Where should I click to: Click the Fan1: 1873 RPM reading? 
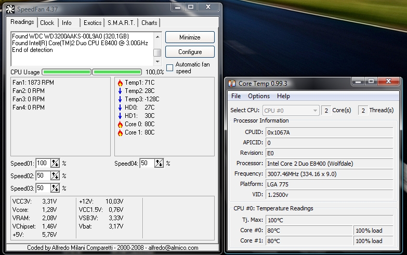[33, 83]
